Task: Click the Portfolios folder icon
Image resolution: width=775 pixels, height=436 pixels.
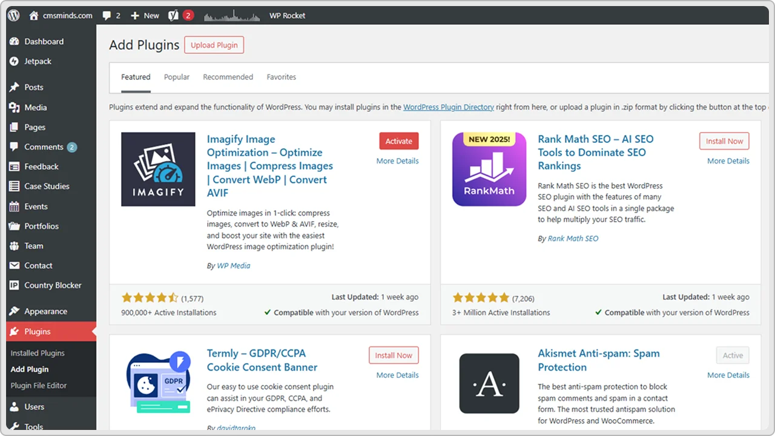Action: click(15, 226)
